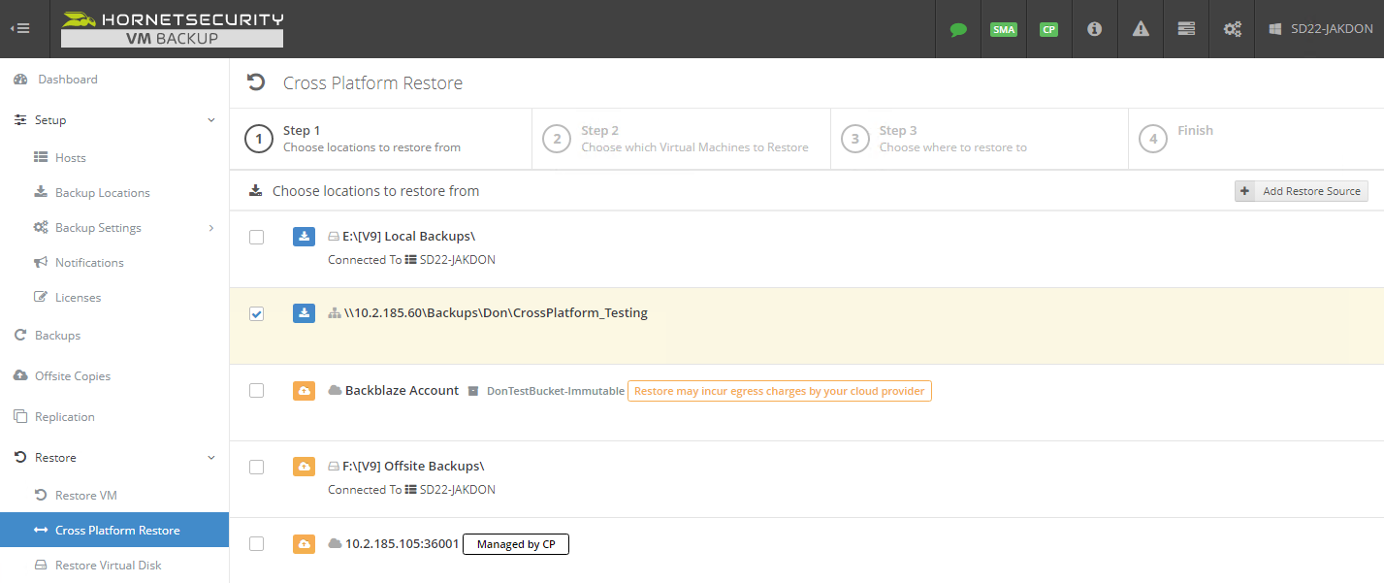This screenshot has width=1384, height=583.
Task: Click the Add Restore Source button
Action: [1301, 190]
